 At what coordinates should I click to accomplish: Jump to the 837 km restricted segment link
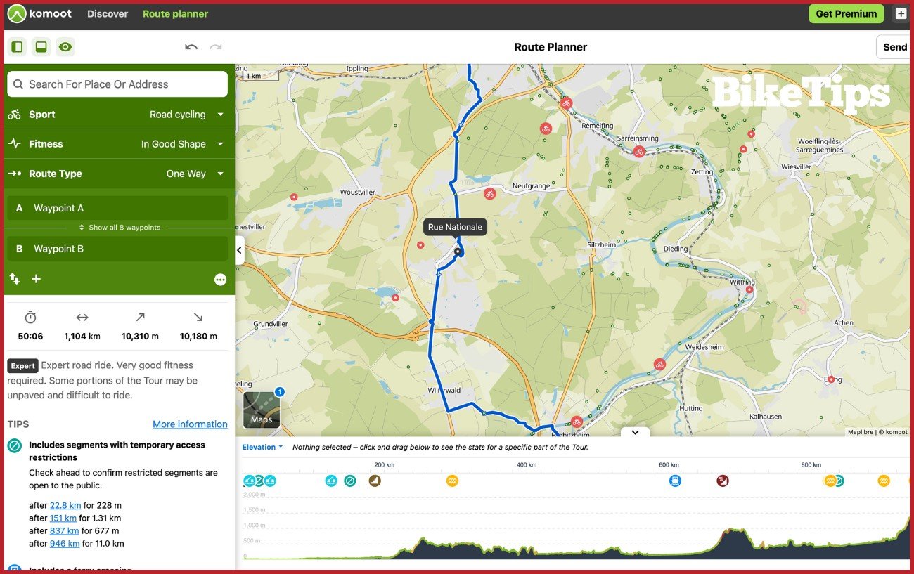[x=64, y=530]
